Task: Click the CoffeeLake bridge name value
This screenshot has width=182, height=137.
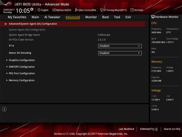Action: [x=104, y=35]
